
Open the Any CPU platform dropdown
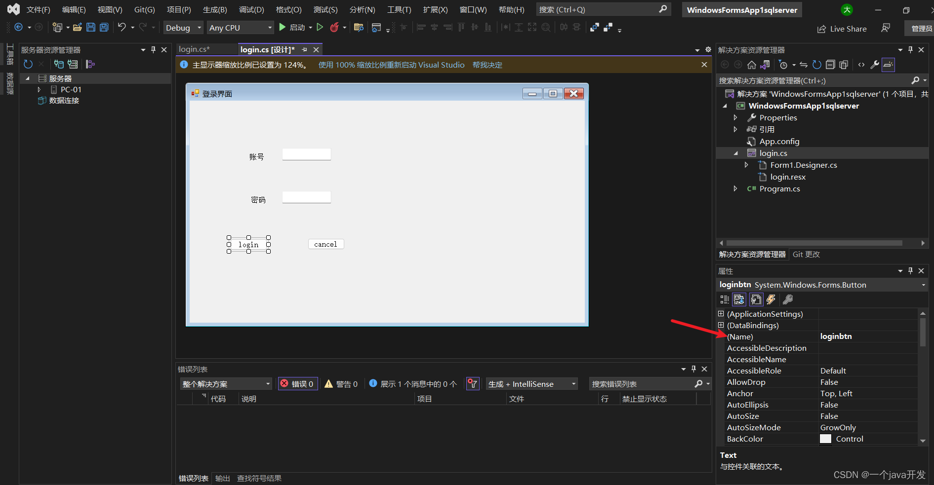[241, 28]
